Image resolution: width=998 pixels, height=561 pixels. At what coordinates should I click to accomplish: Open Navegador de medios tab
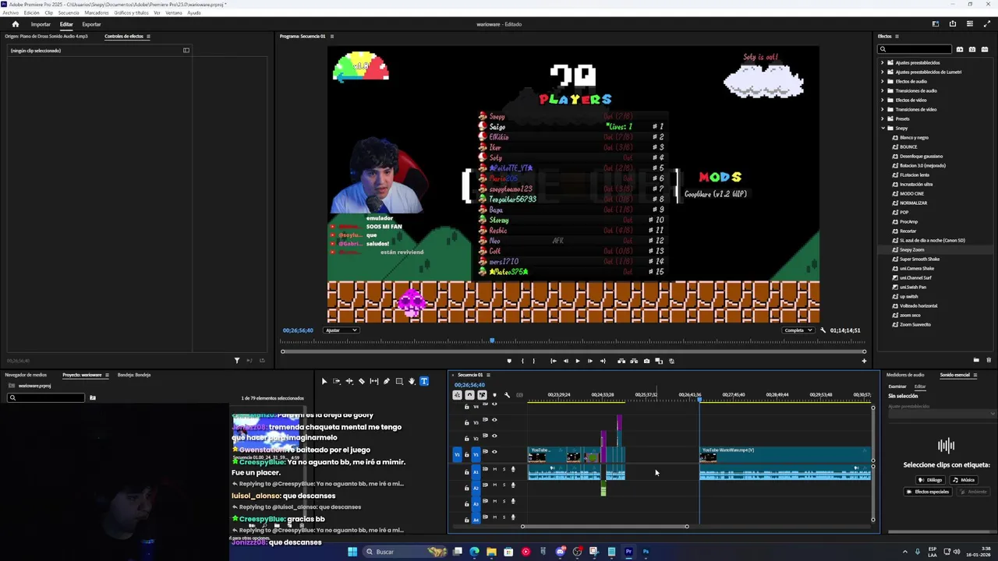pyautogui.click(x=26, y=375)
